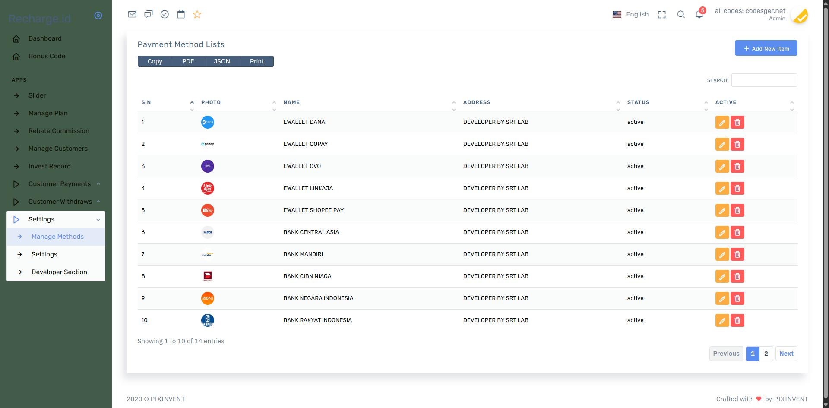The width and height of the screenshot is (829, 408).
Task: Edit BANK CENTRAL ASIA row
Action: tap(722, 232)
